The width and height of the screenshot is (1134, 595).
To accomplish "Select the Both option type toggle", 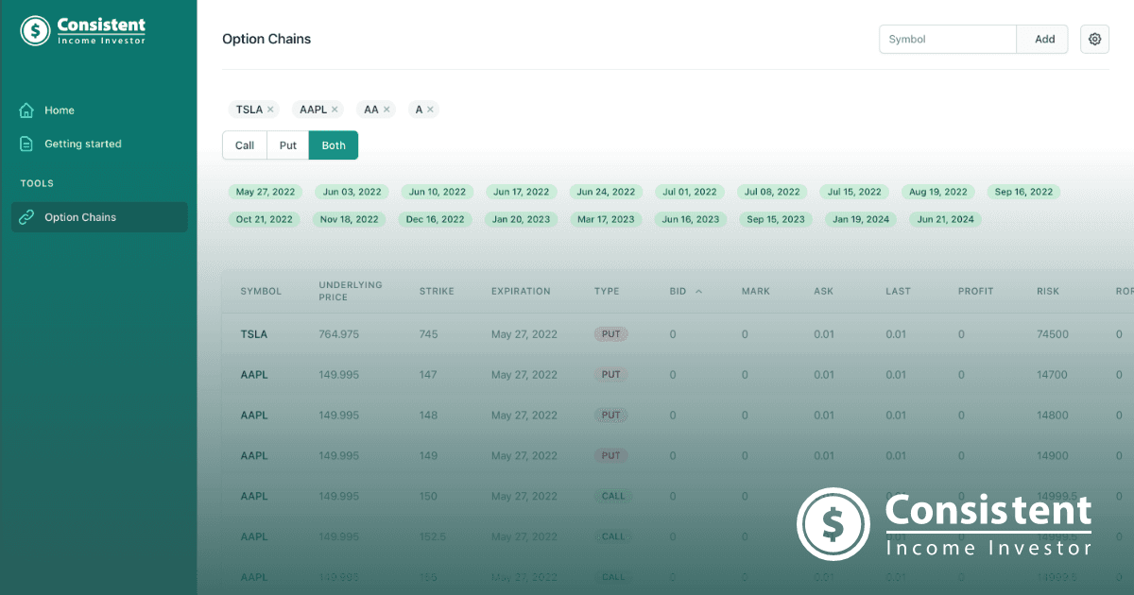I will [333, 144].
